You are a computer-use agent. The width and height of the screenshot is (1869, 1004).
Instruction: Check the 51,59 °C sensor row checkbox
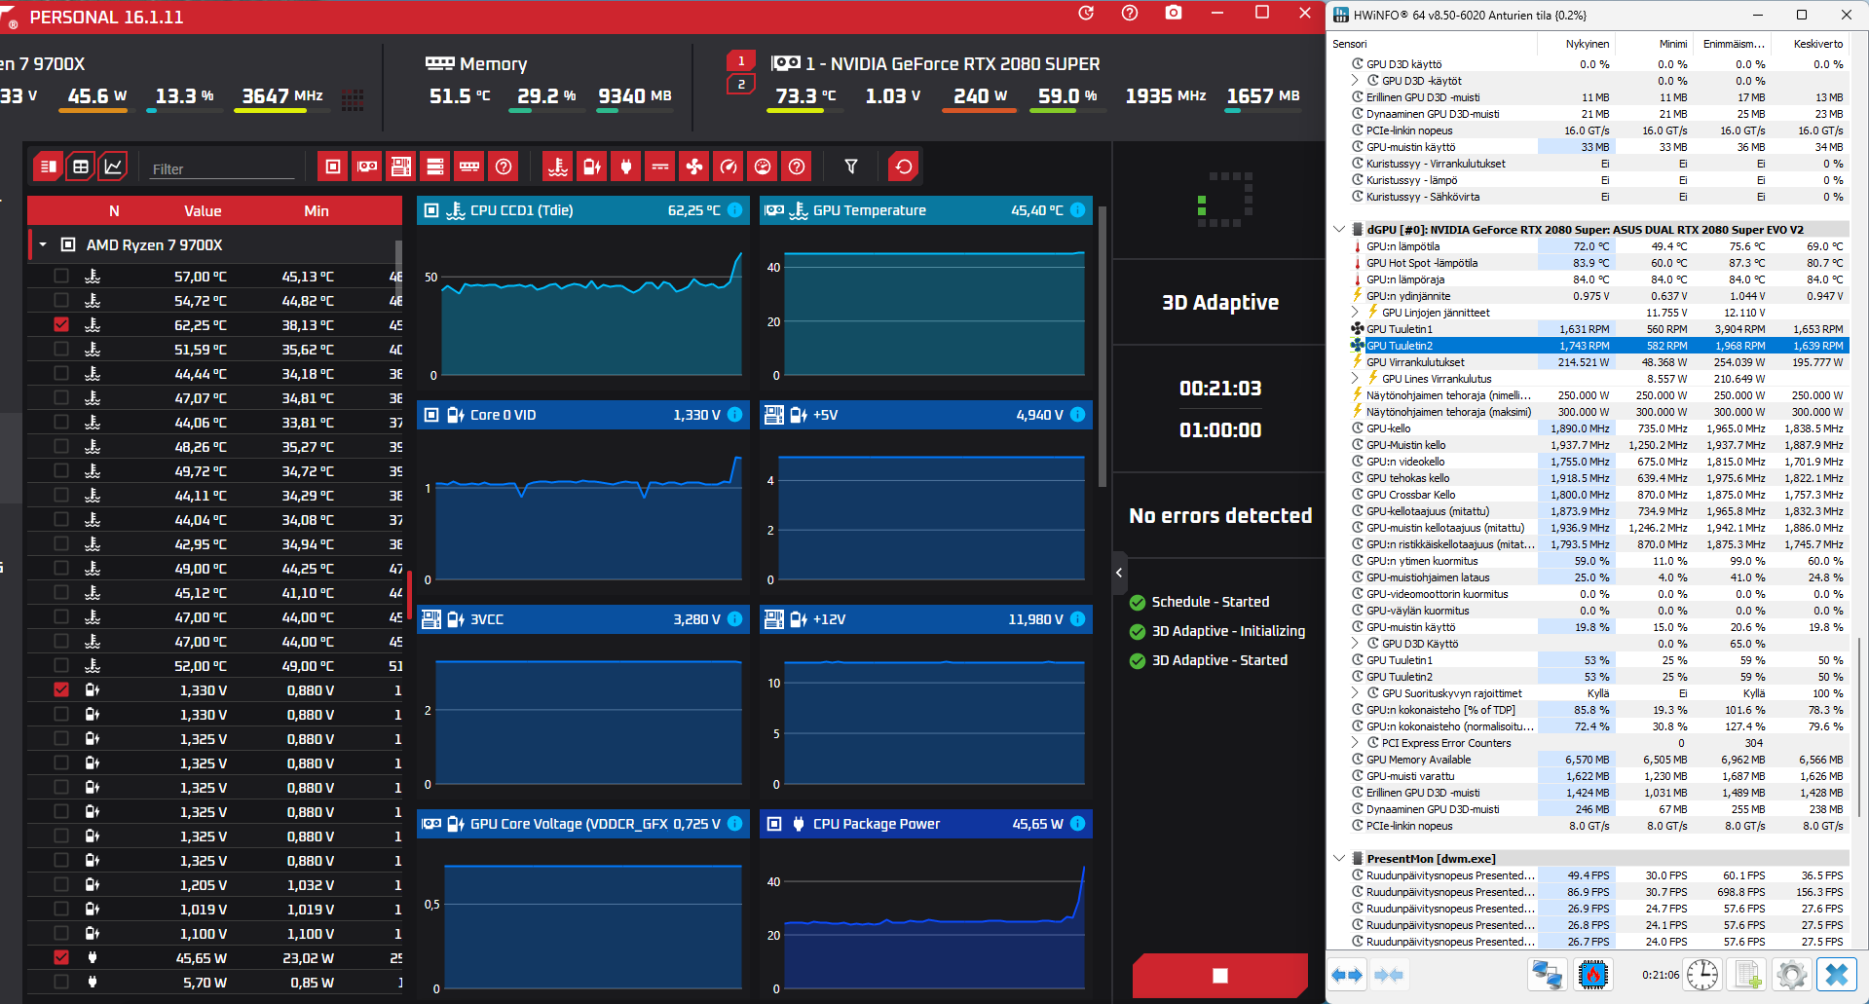(x=61, y=350)
